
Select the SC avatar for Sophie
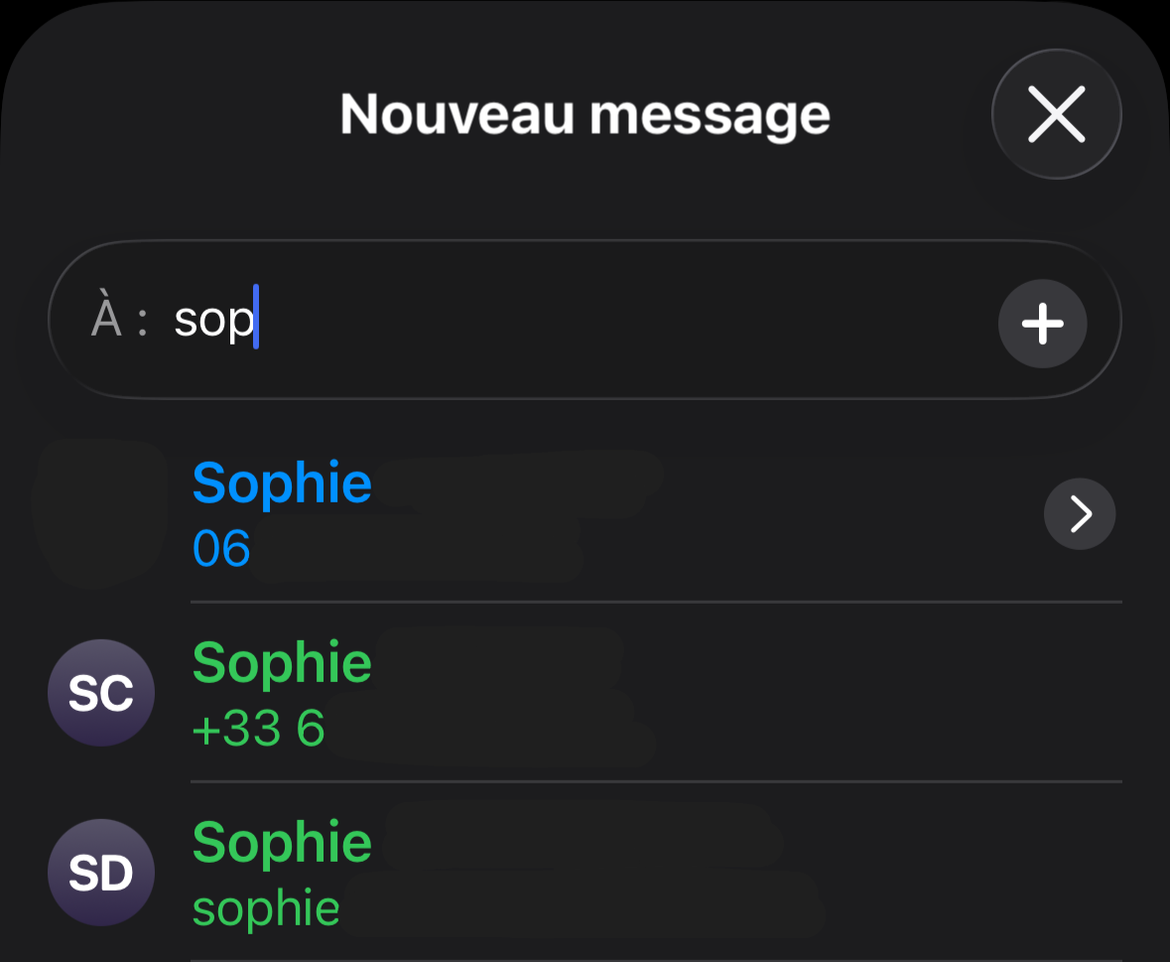(x=100, y=693)
